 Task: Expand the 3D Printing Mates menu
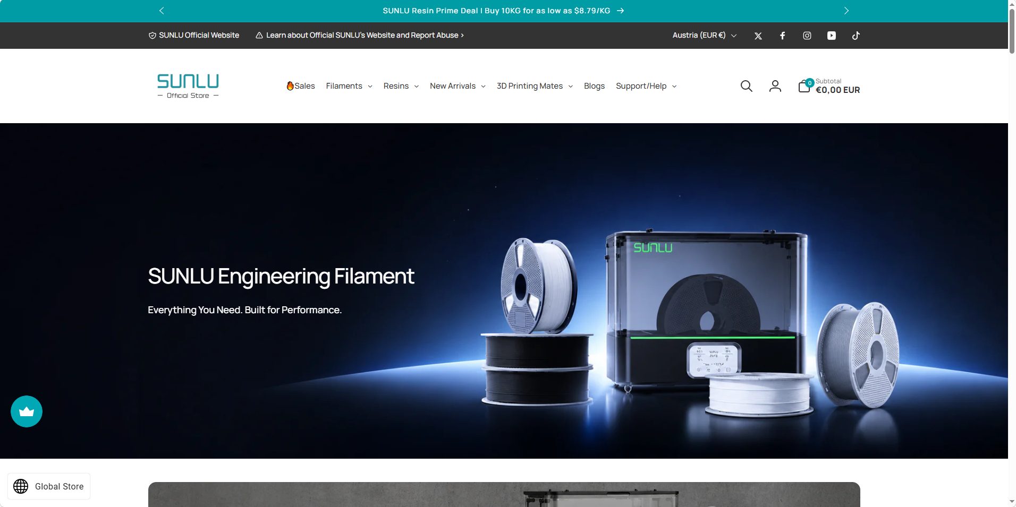(x=535, y=86)
